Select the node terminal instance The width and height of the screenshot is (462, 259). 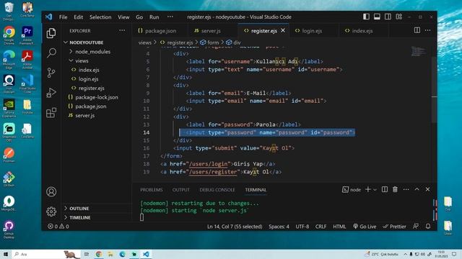352,190
